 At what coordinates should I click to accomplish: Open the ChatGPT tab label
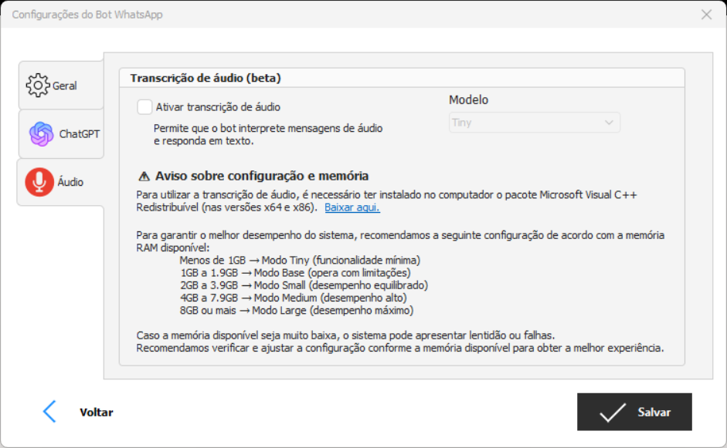(80, 134)
